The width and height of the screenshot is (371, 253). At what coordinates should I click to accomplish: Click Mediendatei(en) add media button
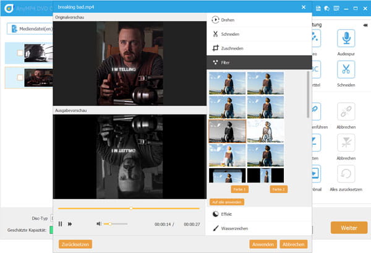click(30, 28)
